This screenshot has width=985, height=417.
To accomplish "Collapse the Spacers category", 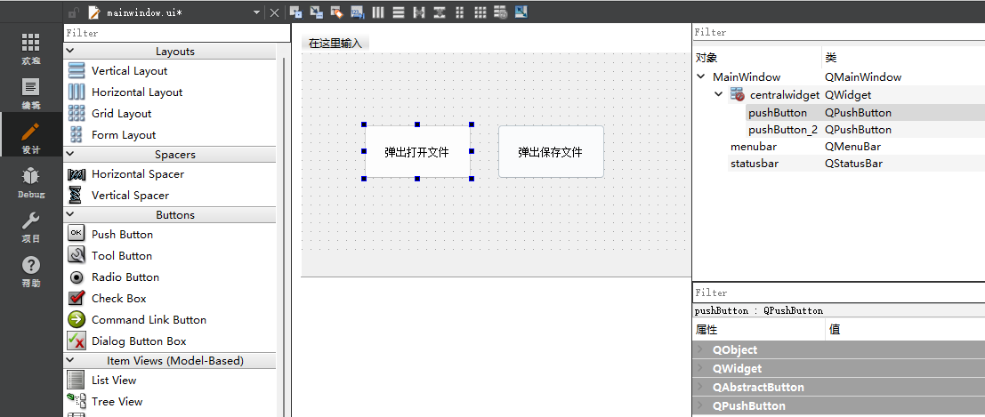I will (x=70, y=154).
